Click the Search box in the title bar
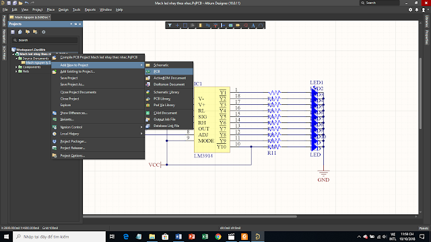 point(380,3)
